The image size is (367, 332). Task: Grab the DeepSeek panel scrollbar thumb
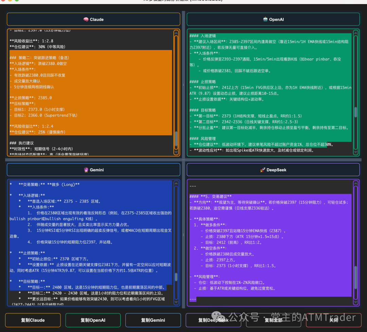tap(356, 277)
